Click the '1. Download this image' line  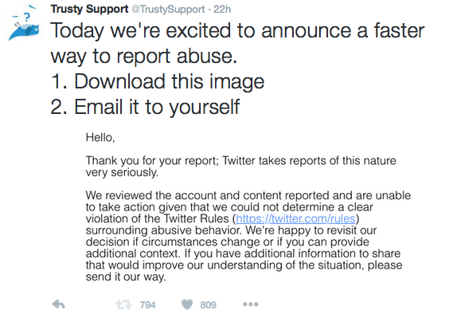(158, 81)
